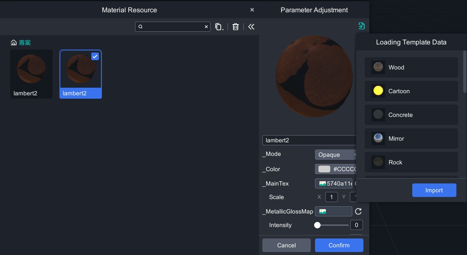This screenshot has width=467, height=255.
Task: Click the trash delete icon
Action: click(236, 27)
